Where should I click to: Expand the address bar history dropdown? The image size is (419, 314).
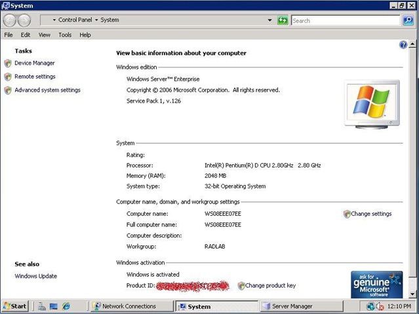click(269, 20)
